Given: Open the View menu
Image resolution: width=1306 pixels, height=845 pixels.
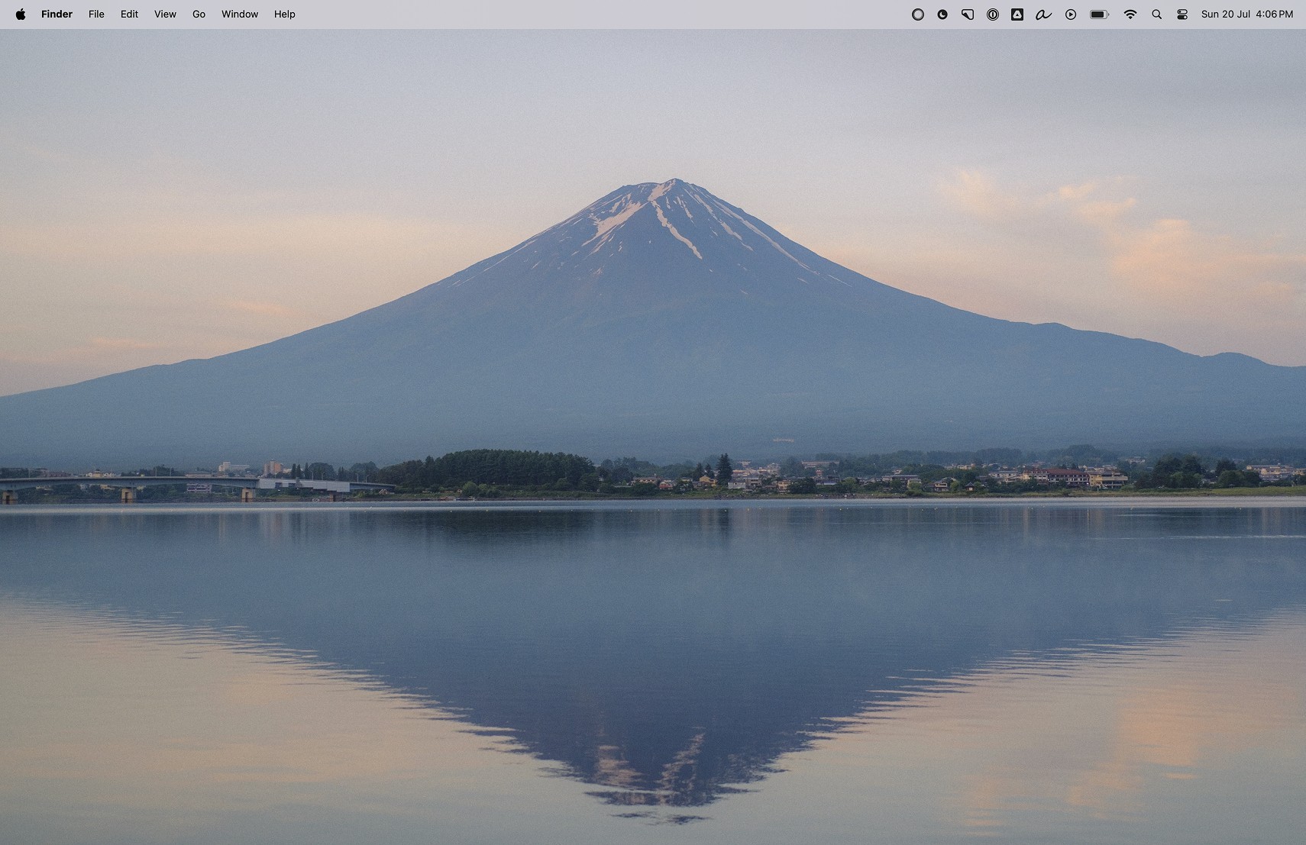Looking at the screenshot, I should click(x=165, y=15).
